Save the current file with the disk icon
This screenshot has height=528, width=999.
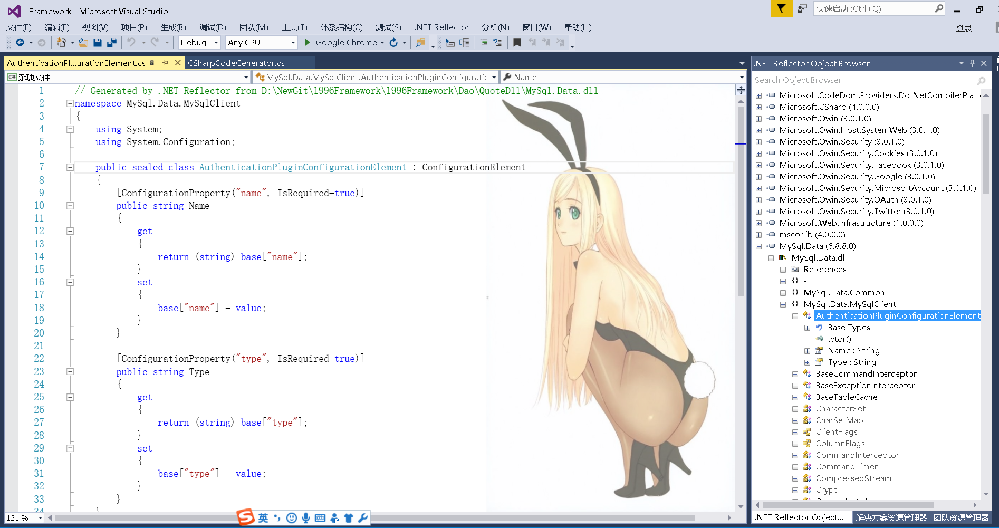point(98,43)
